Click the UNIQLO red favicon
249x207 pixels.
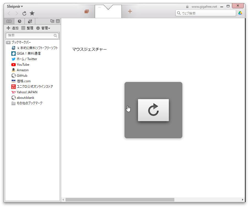tap(13, 87)
